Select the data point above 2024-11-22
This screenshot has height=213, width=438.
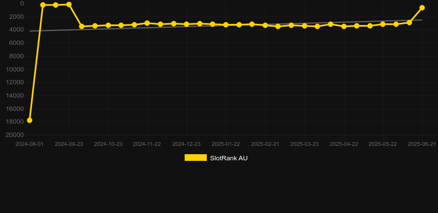coord(147,23)
